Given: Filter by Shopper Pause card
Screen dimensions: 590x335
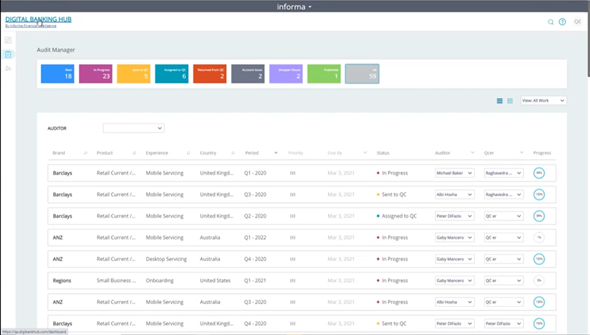Looking at the screenshot, I should coord(286,74).
